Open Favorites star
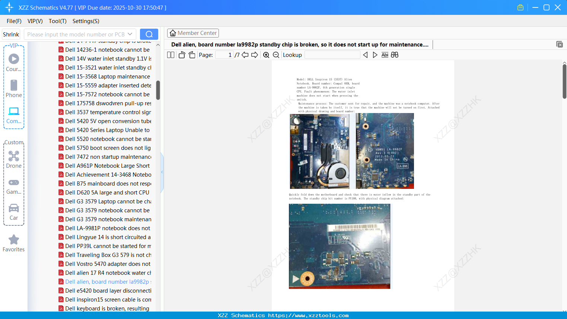 (14, 243)
